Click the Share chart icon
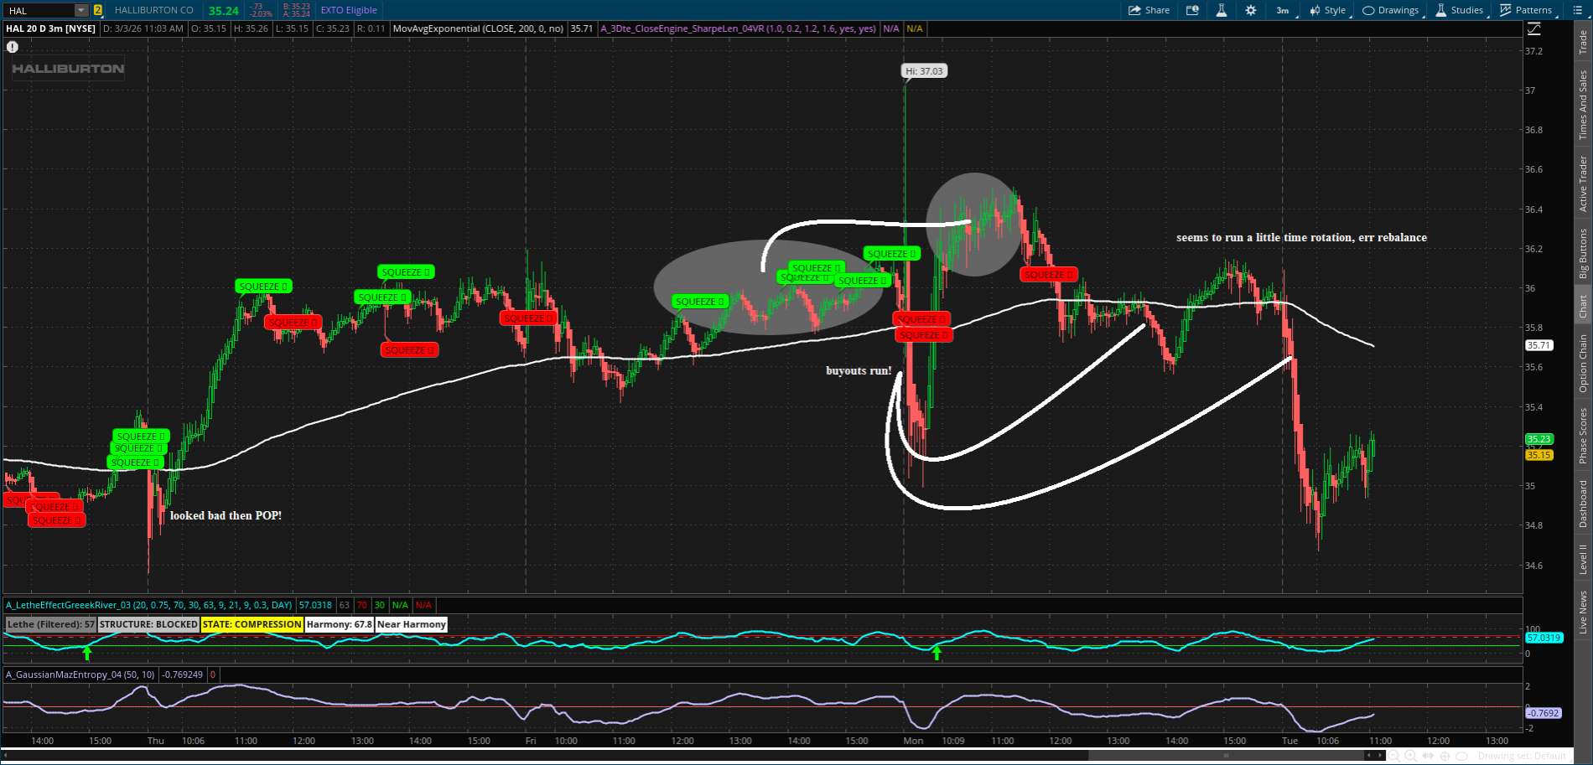The height and width of the screenshot is (765, 1593). coord(1149,10)
